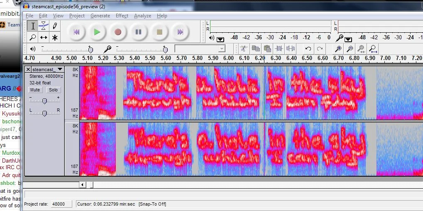
Task: Open the Analyze menu
Action: pyautogui.click(x=142, y=16)
